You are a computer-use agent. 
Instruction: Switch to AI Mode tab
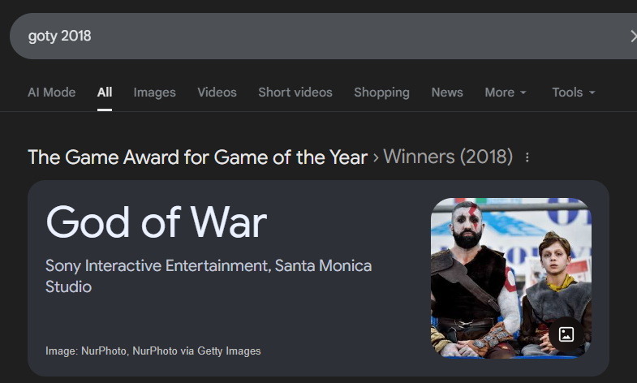52,93
